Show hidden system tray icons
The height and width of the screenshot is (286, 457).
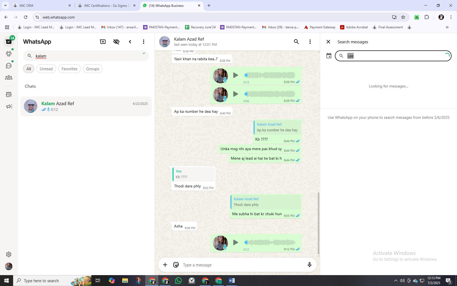[396, 281]
